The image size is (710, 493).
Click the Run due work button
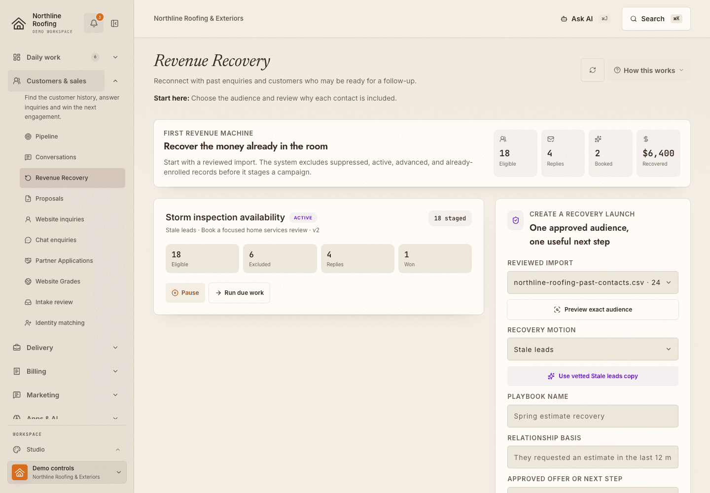coord(239,293)
